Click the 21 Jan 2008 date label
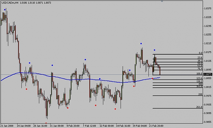 point(7,126)
